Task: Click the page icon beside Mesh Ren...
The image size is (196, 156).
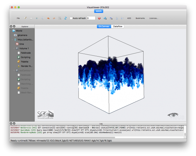Action: (x=19, y=93)
